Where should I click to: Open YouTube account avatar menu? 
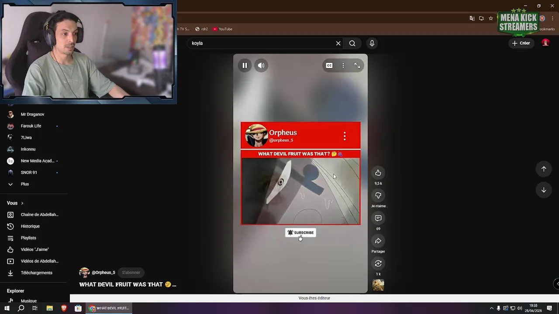tap(545, 43)
